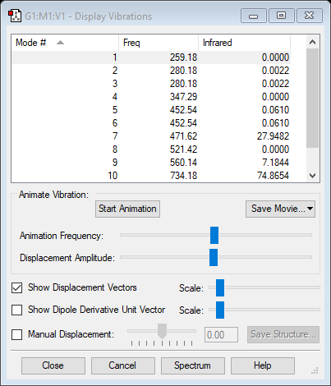
Task: Click the Animation Frequency slider handle
Action: pos(214,235)
